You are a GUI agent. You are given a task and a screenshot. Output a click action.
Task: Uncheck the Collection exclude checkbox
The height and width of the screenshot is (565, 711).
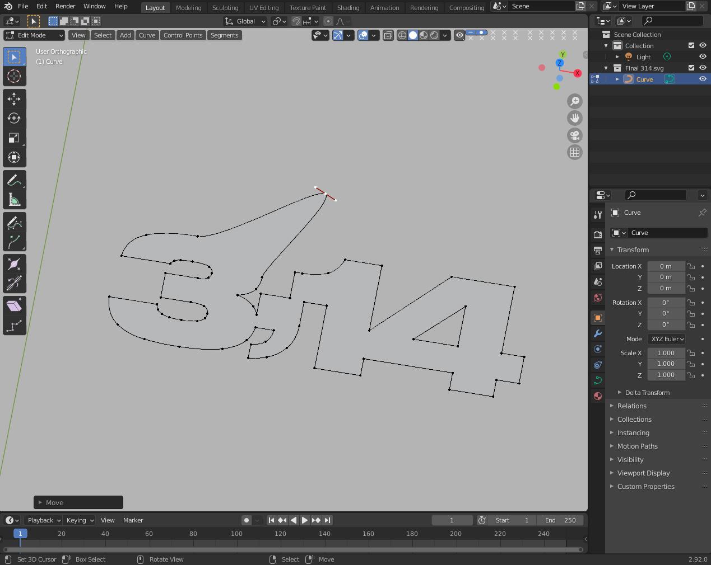691,45
